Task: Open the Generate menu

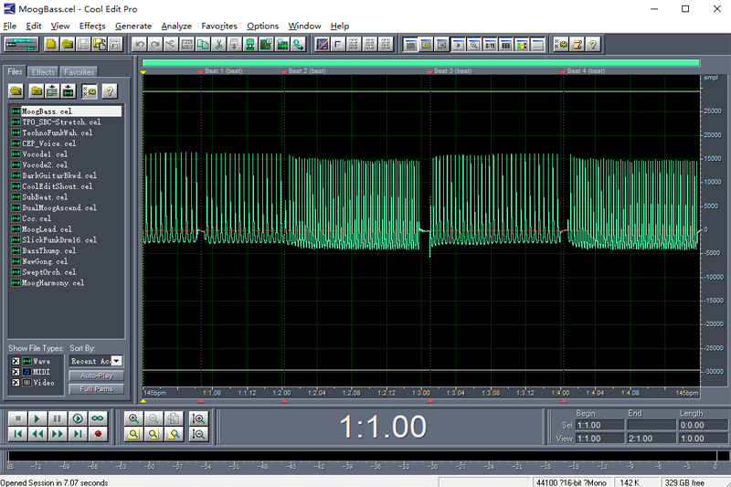Action: 133,26
